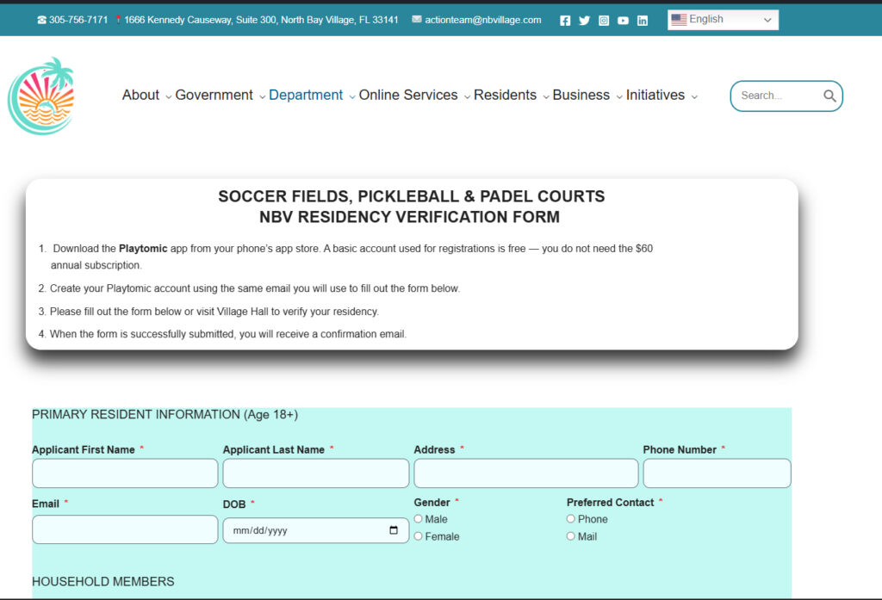Expand the chevron next to About
This screenshot has height=600, width=882.
(x=168, y=96)
